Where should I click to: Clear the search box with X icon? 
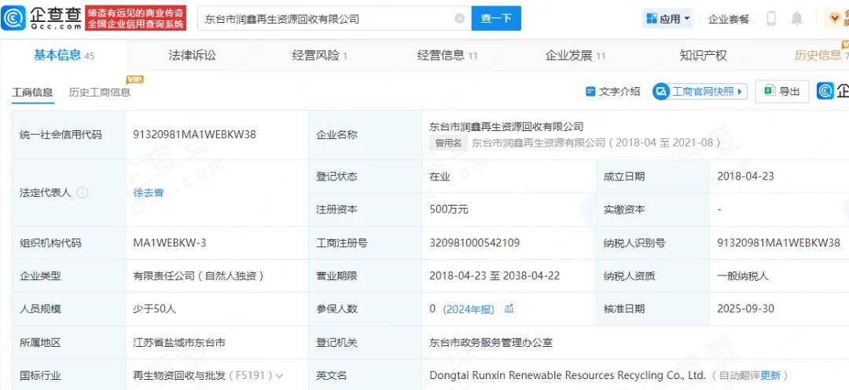pyautogui.click(x=459, y=19)
